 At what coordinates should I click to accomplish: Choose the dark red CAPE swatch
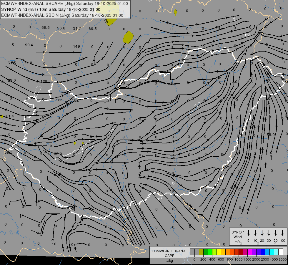tap(241, 252)
